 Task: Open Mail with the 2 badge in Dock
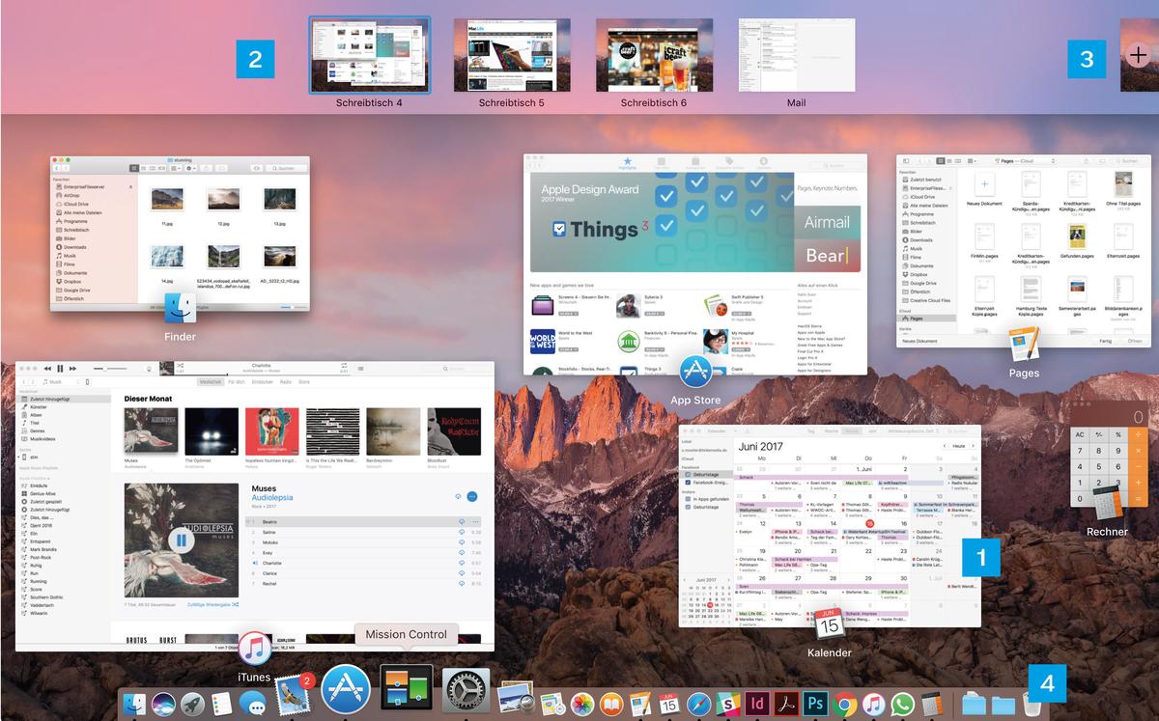pos(291,694)
